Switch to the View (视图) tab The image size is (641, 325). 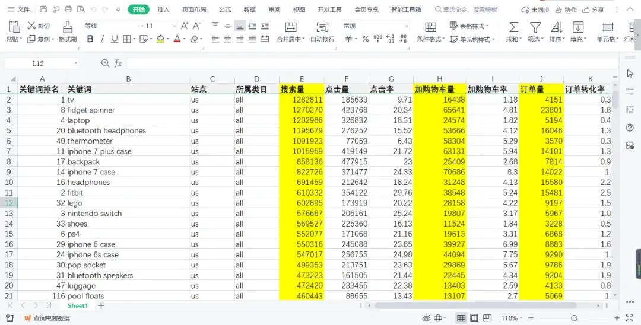[299, 9]
